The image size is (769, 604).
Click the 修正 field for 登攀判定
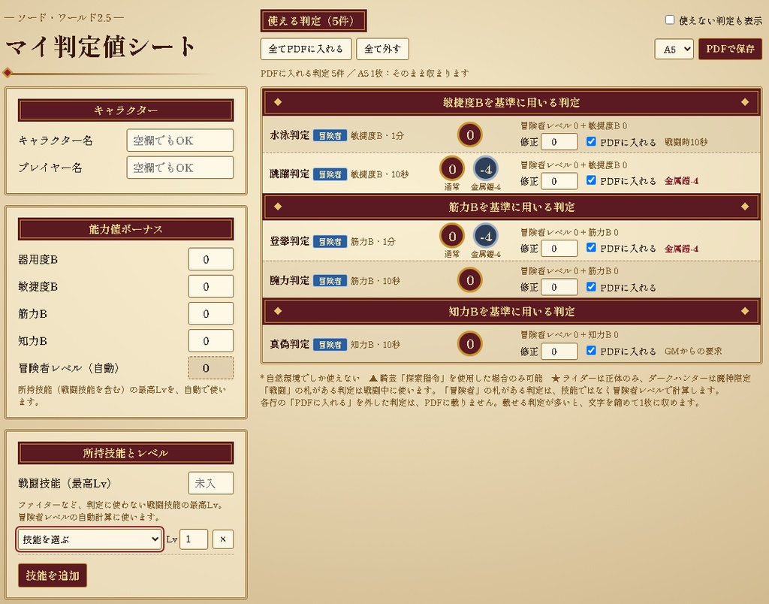point(559,248)
